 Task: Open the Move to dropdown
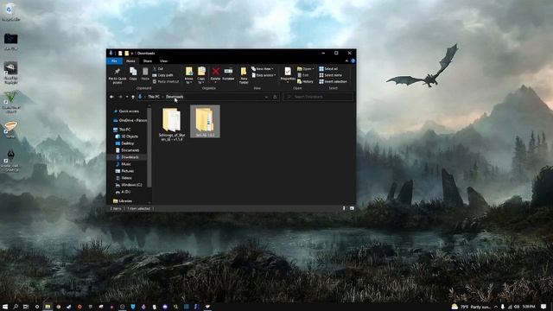[x=189, y=75]
